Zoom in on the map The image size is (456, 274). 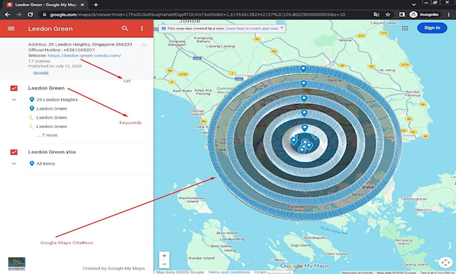[x=164, y=255]
